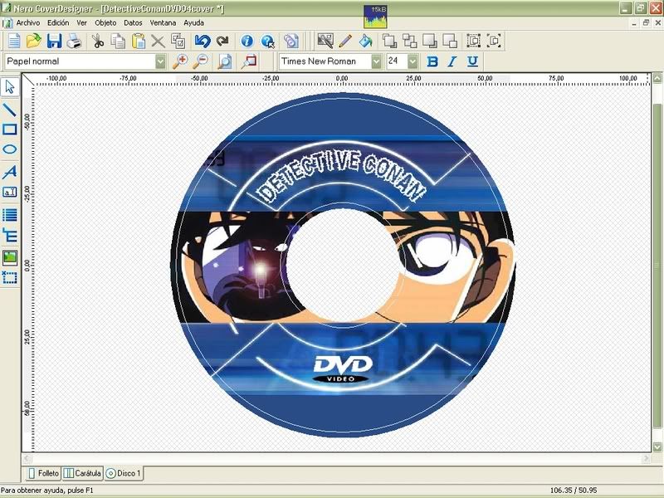Toggle Italic text formatting

(x=452, y=61)
